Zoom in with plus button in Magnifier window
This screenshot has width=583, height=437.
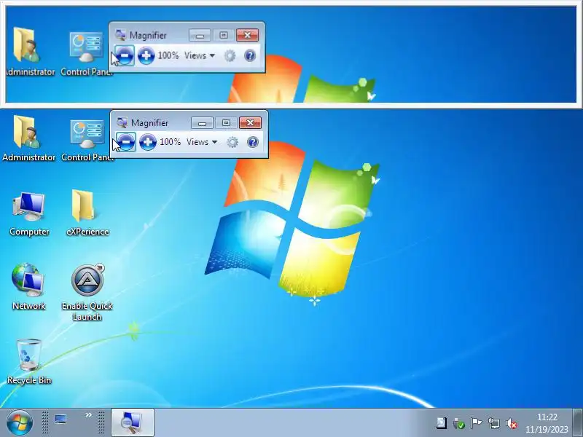pos(148,141)
